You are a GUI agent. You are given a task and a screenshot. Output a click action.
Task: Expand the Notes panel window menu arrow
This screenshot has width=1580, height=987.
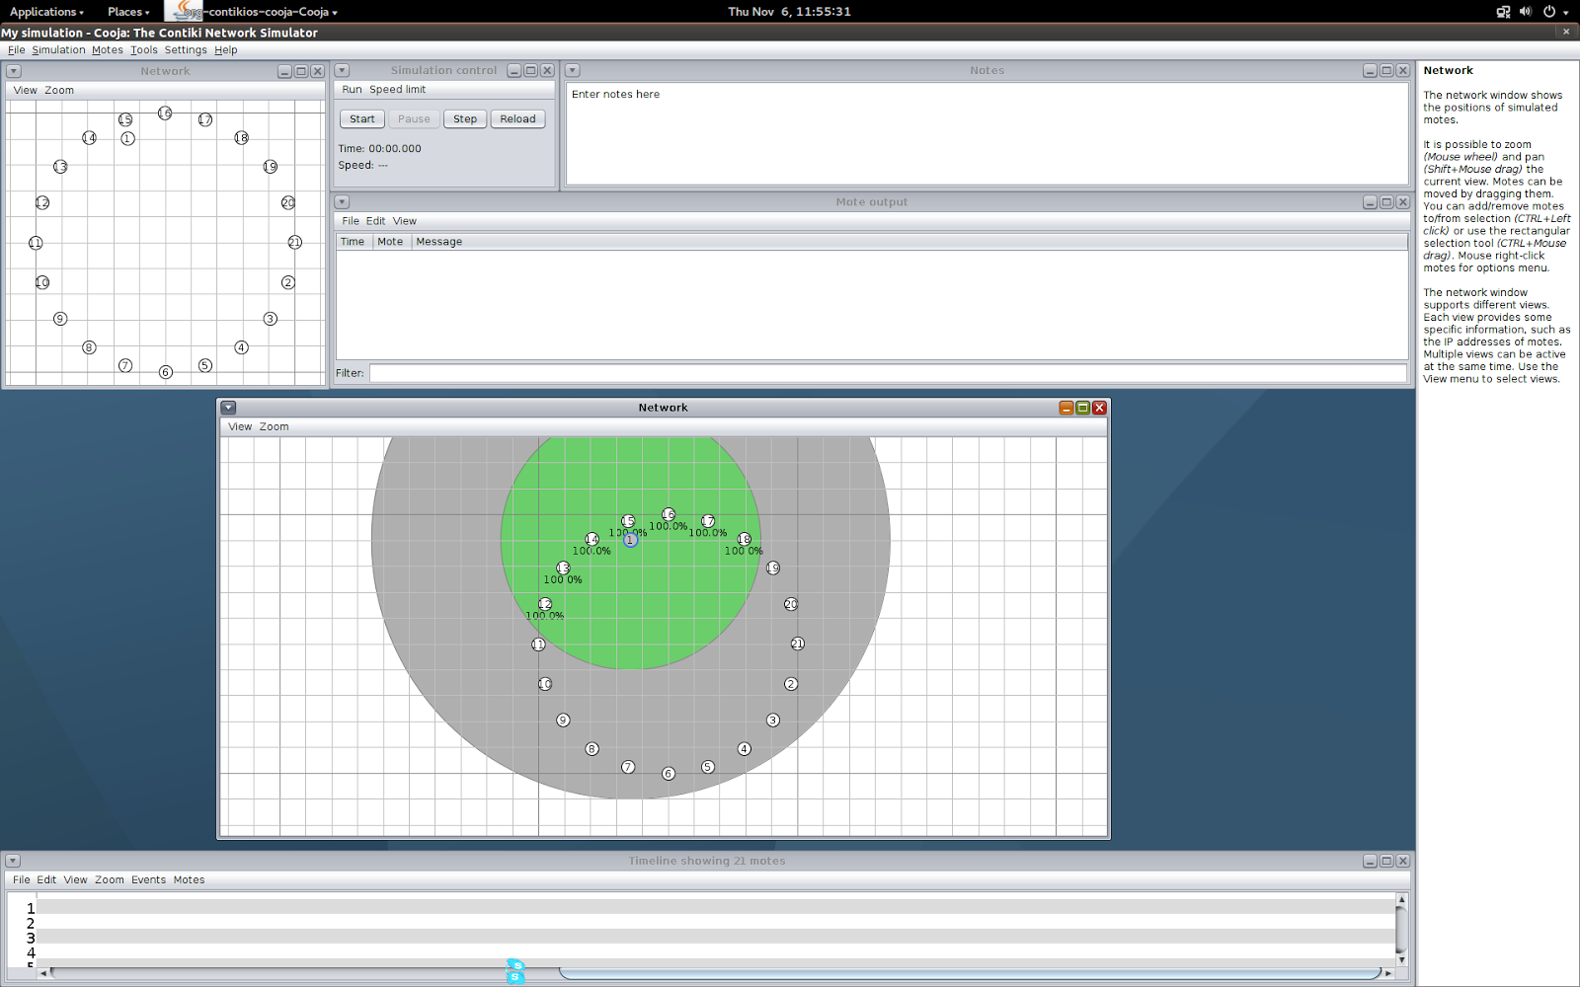click(x=573, y=70)
